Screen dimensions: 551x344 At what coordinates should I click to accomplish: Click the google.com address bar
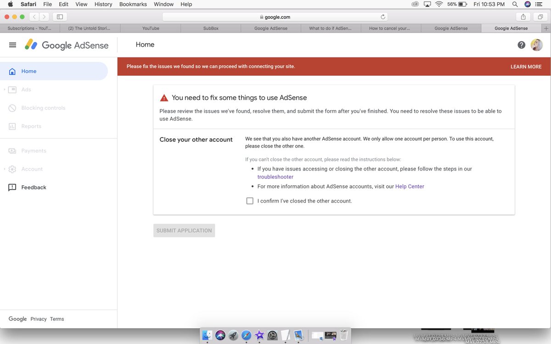click(x=275, y=17)
